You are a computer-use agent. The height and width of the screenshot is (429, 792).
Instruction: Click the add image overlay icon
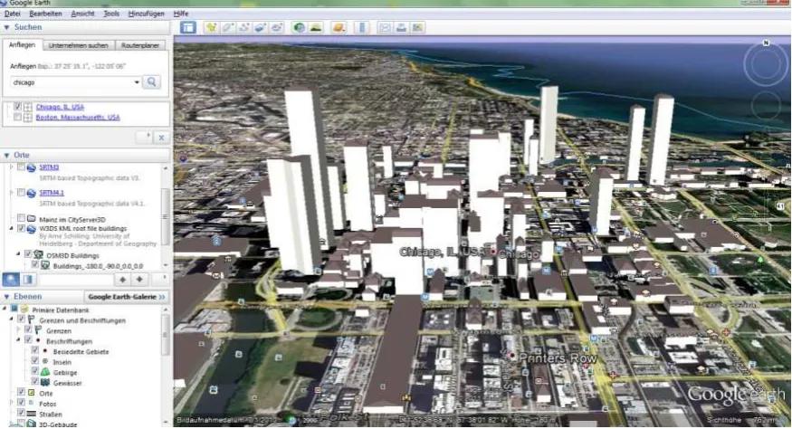tap(260, 28)
